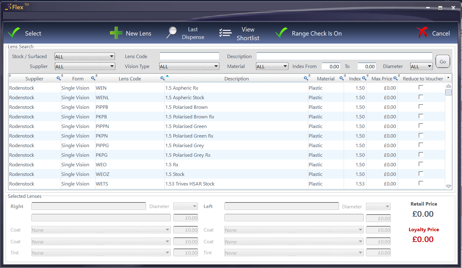Click search icon in Material column header
Viewport: 462px width, 268px height.
coord(341,79)
